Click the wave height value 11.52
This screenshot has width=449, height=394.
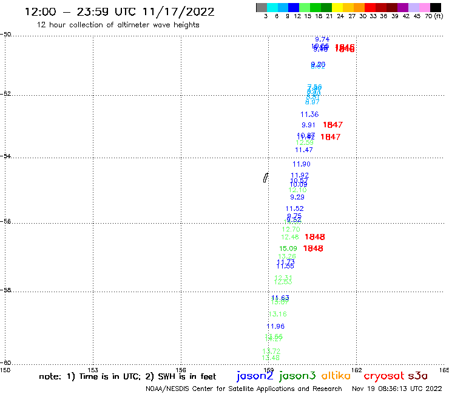click(294, 209)
